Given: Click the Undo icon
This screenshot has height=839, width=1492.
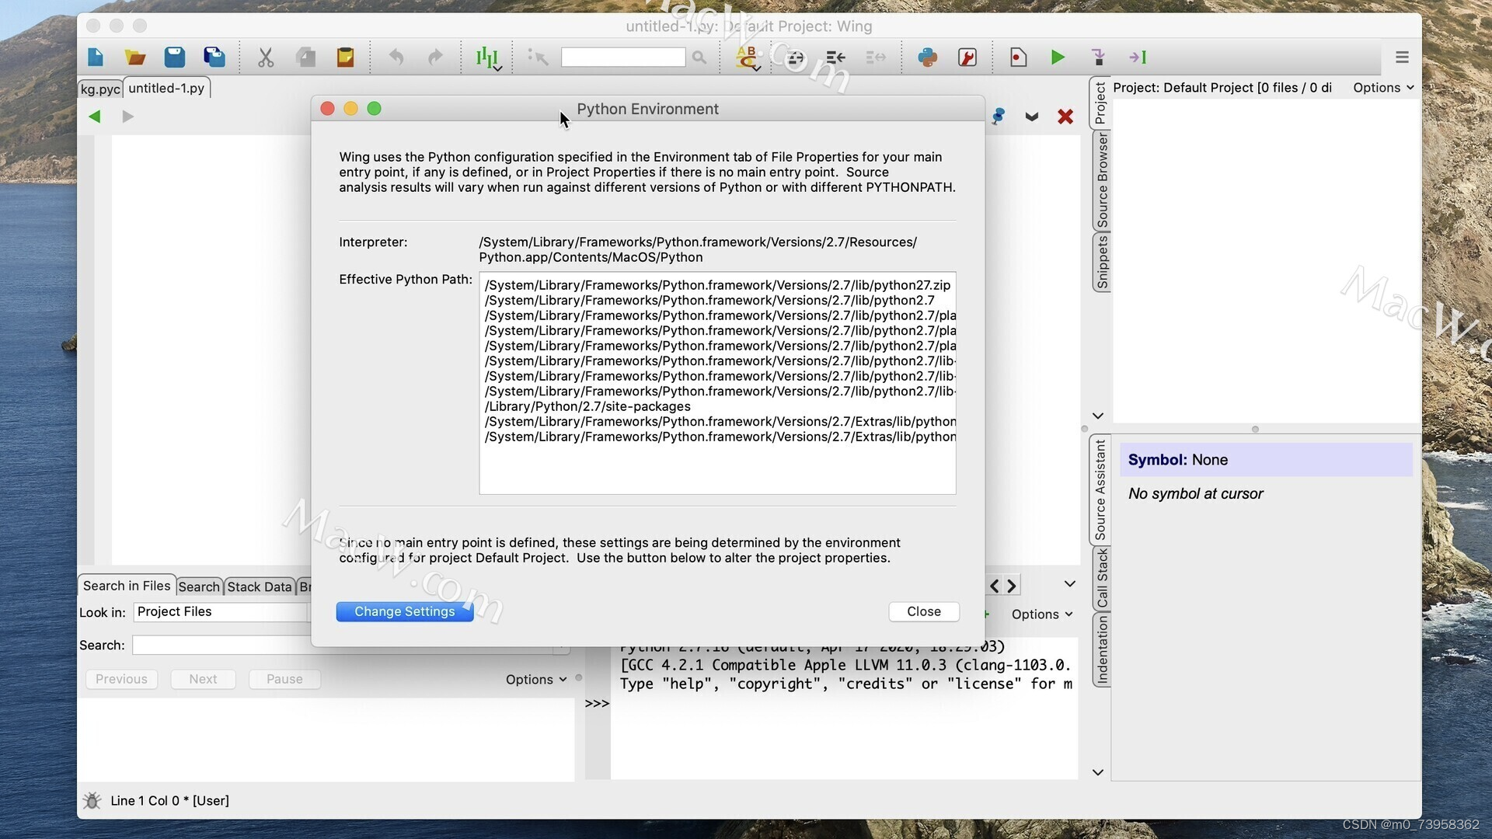Looking at the screenshot, I should 396,57.
